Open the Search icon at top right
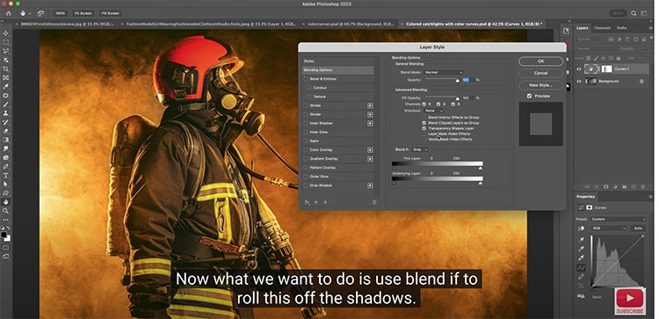 pos(634,13)
